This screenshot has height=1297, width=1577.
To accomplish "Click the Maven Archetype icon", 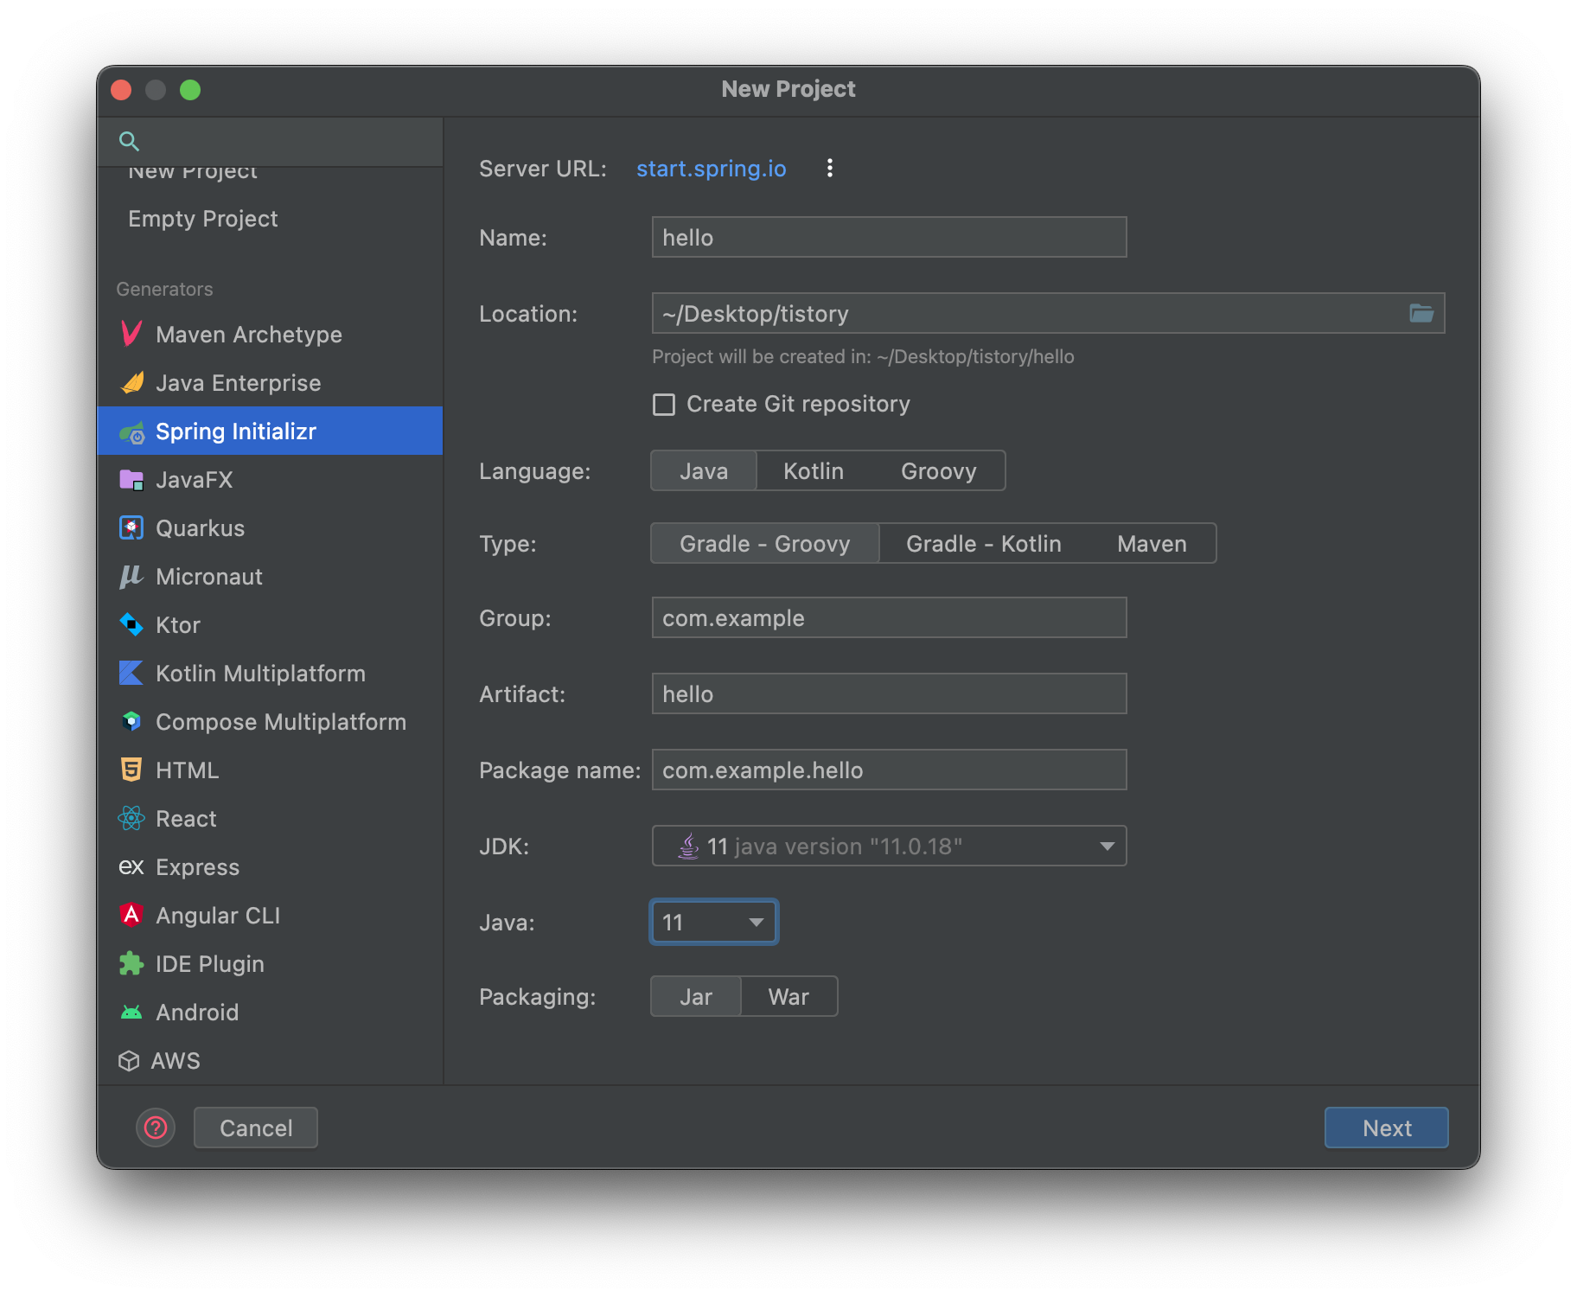I will click(x=131, y=334).
